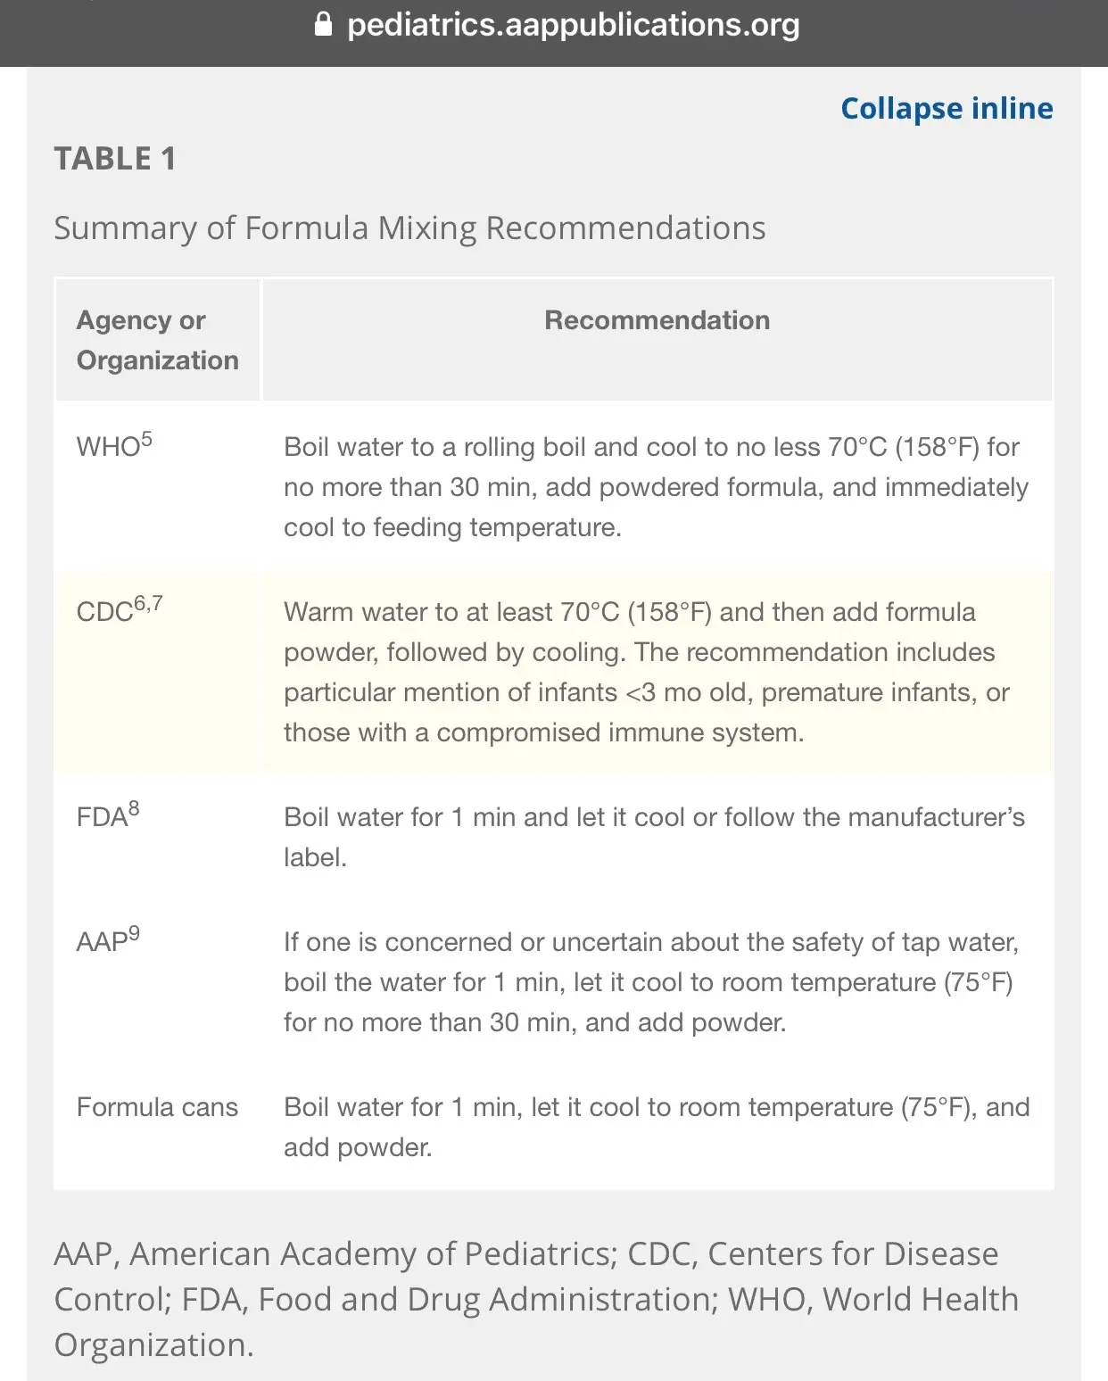Select the highlighted CDC row
The width and height of the screenshot is (1108, 1381).
[554, 673]
